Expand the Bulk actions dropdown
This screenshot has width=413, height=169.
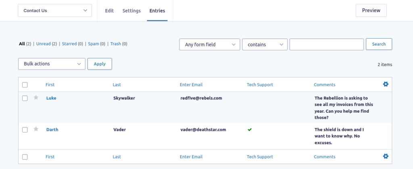[x=52, y=64]
